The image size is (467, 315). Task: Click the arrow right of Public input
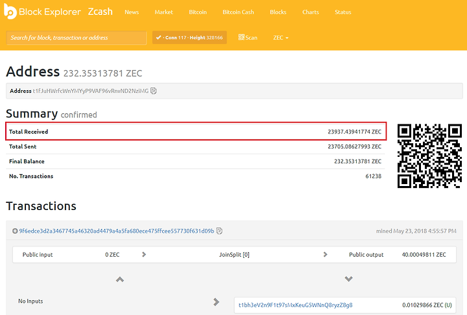click(x=144, y=255)
